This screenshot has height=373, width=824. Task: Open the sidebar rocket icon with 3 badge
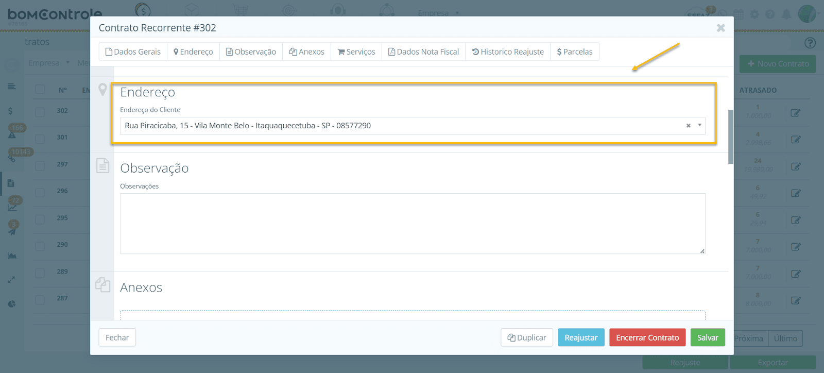pyautogui.click(x=12, y=231)
